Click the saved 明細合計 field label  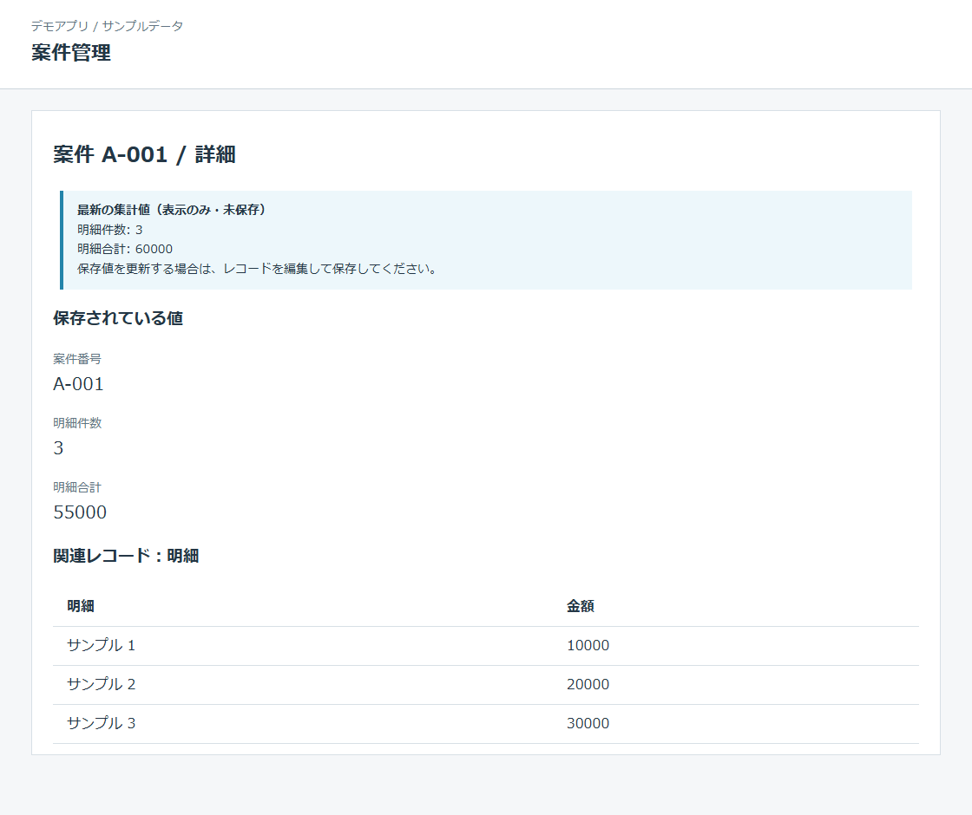[x=77, y=487]
